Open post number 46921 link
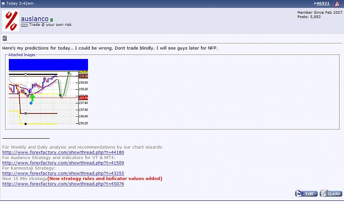Screen dimensions: 344x202 [323, 3]
